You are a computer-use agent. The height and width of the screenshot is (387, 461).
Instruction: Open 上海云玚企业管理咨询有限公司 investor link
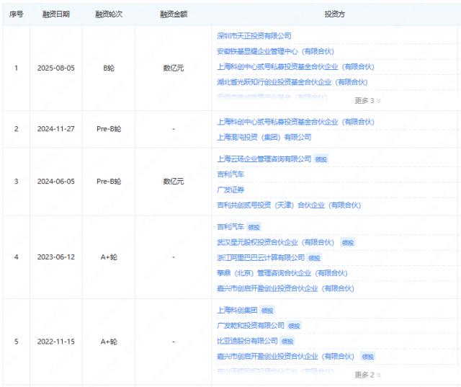click(264, 159)
